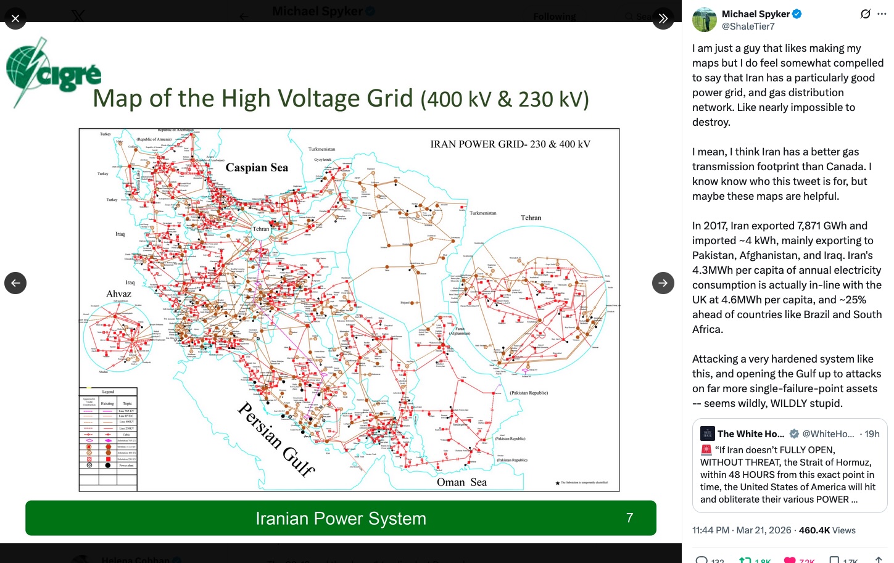Share the post with the upload arrow

pos(879,560)
